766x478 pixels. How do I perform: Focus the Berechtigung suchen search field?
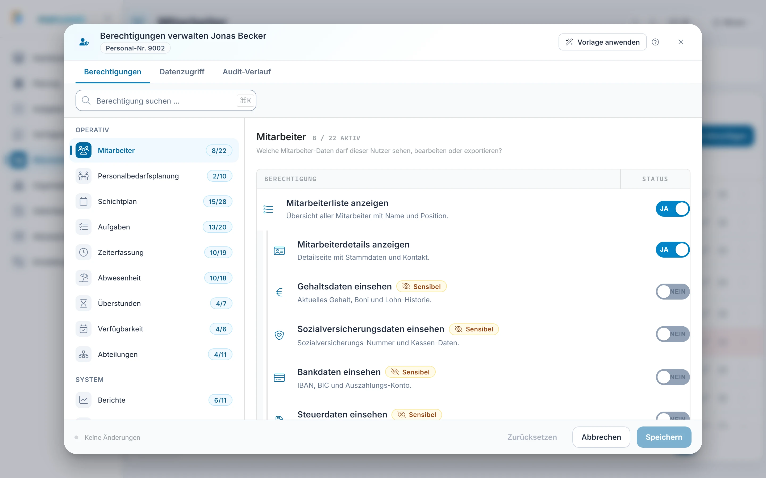tap(165, 101)
